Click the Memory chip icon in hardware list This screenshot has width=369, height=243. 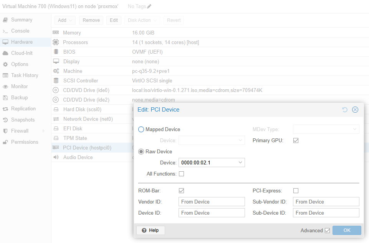coord(56,33)
